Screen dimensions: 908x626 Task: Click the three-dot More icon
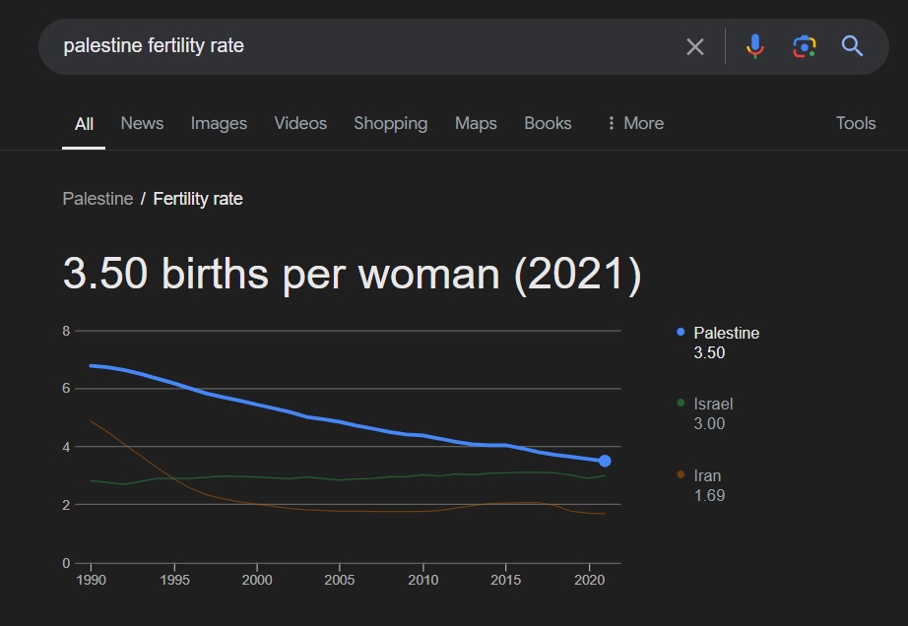[612, 123]
